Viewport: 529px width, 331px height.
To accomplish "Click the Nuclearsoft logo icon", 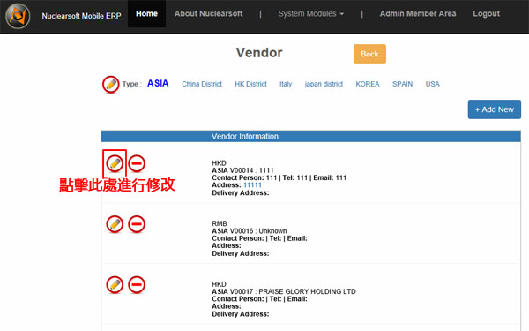I will [18, 16].
